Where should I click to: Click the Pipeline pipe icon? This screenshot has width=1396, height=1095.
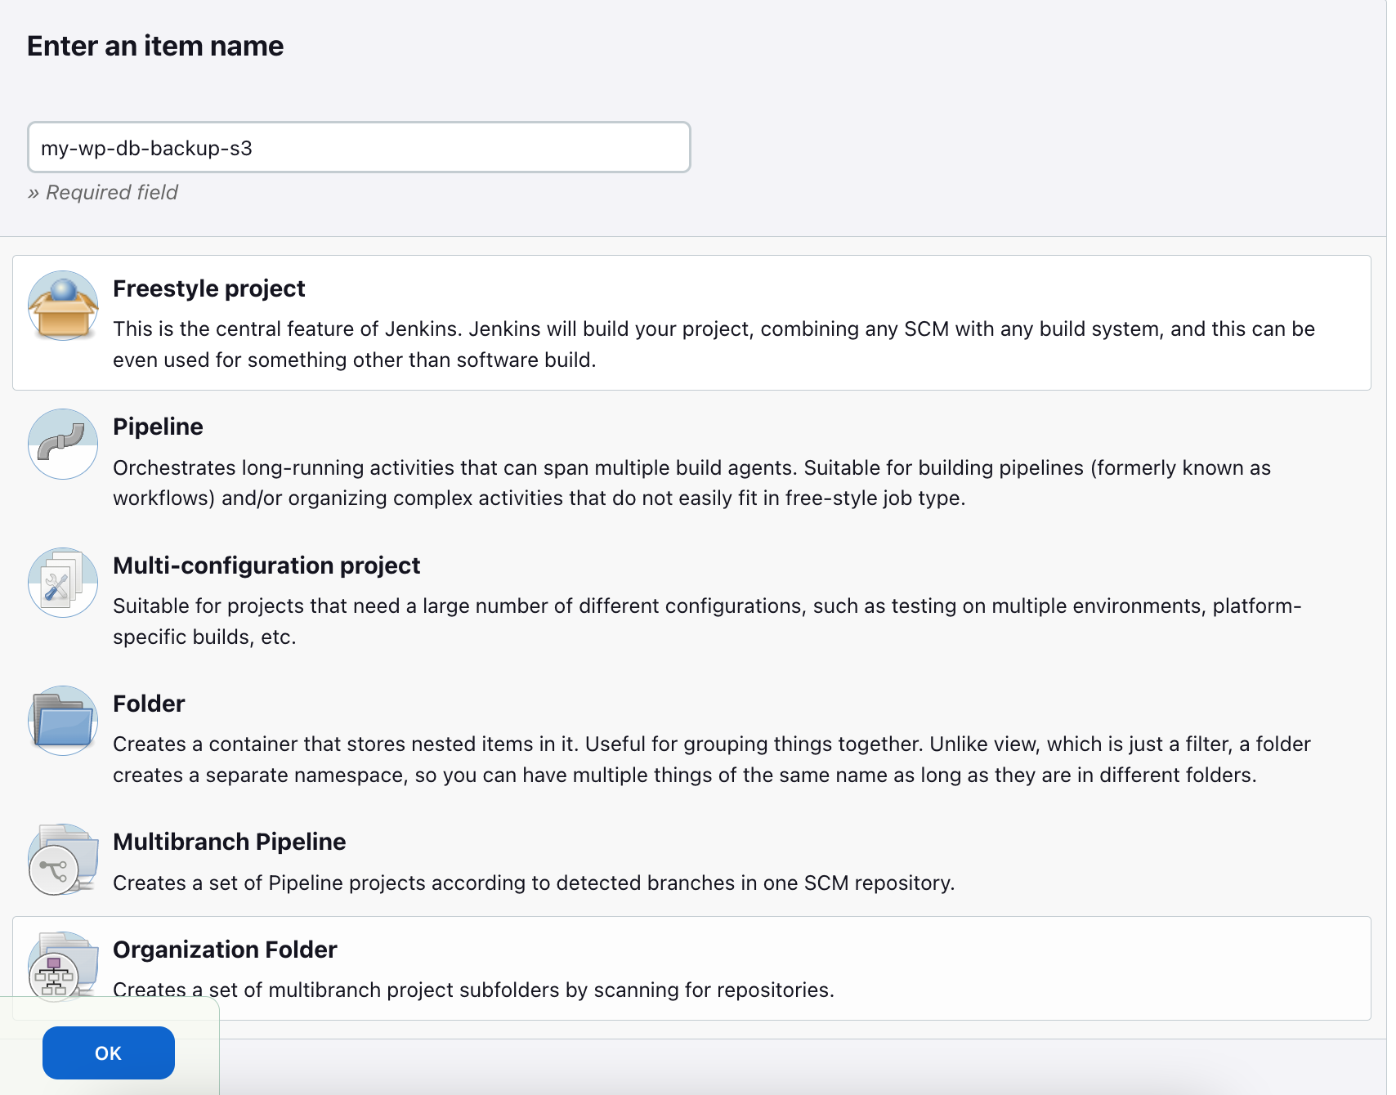click(63, 444)
